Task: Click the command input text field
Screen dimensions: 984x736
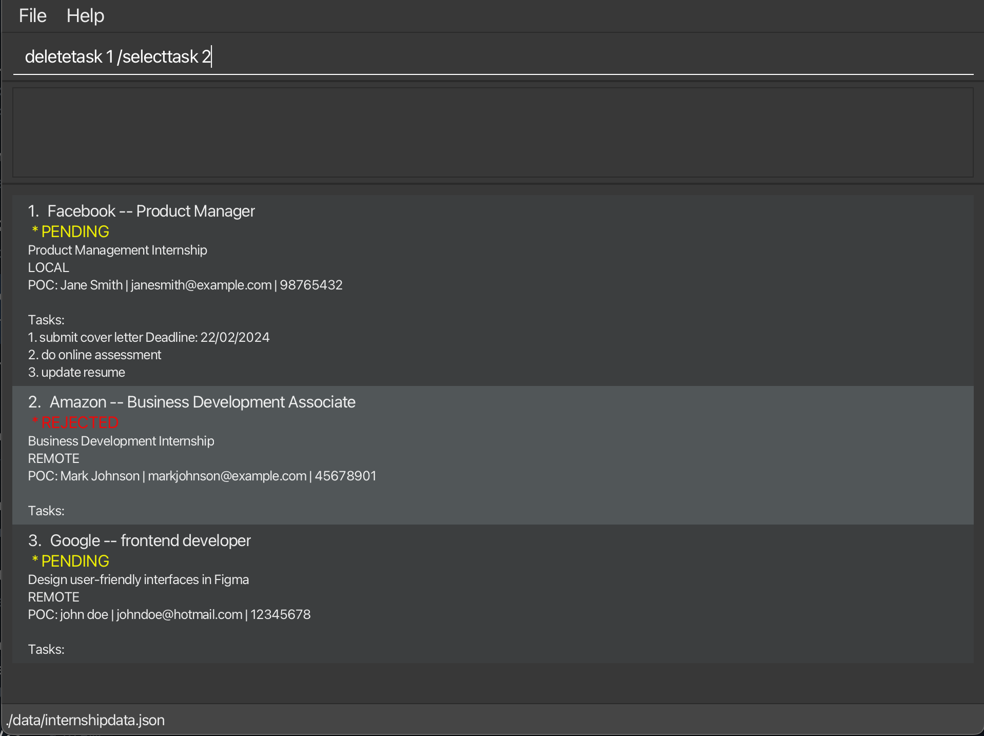Action: click(493, 56)
